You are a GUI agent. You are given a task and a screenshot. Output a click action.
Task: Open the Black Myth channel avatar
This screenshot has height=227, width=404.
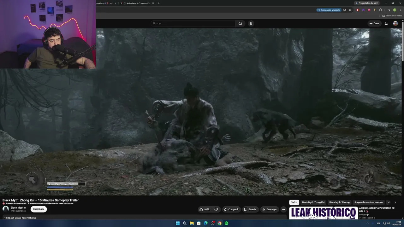pos(6,209)
